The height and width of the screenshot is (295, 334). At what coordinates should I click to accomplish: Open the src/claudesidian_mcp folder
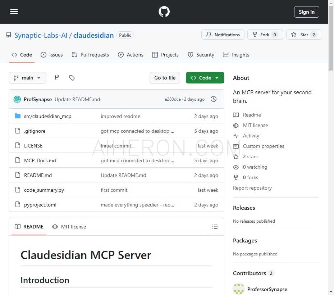(48, 116)
